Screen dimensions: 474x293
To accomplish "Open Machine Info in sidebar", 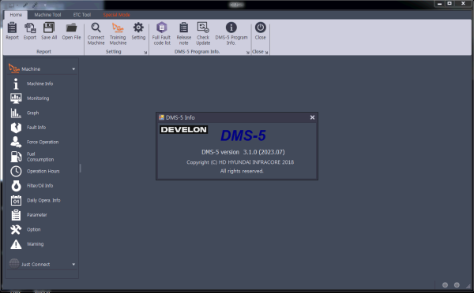I will 40,83.
